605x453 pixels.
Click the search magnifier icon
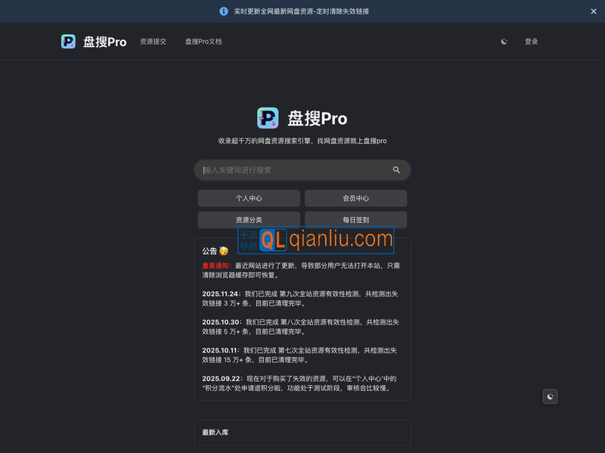pos(396,169)
